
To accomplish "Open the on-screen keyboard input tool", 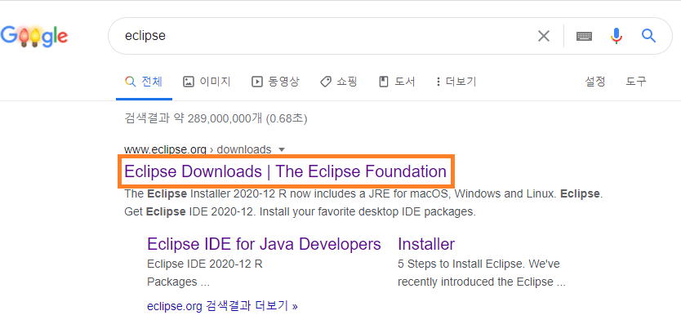I will (x=584, y=36).
